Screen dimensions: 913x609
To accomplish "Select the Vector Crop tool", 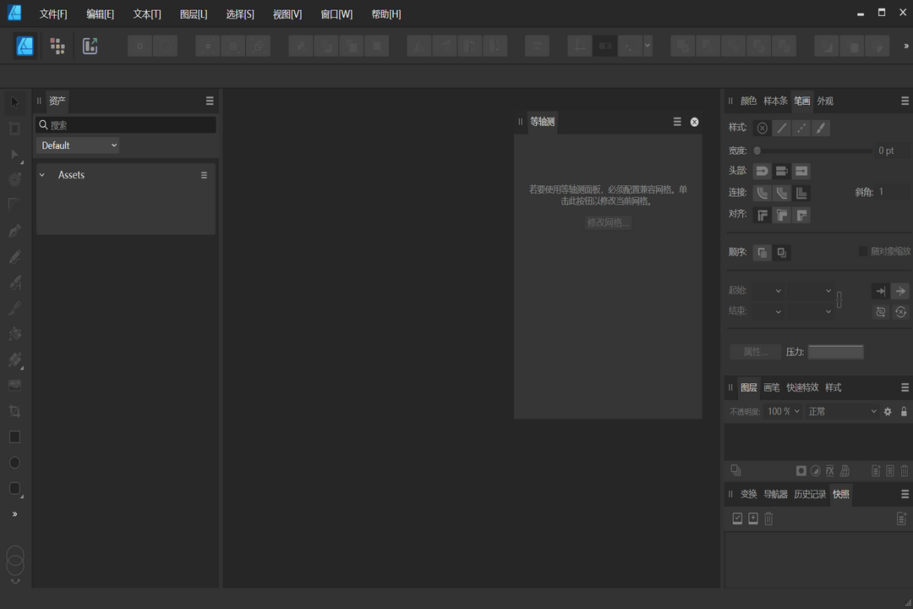I will (x=14, y=411).
